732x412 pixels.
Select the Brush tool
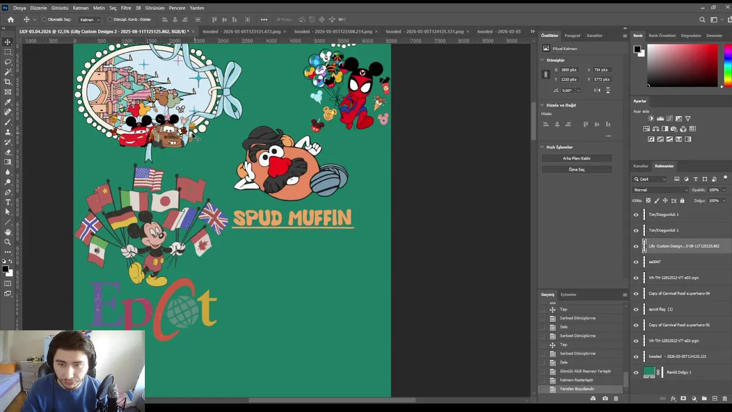8,122
